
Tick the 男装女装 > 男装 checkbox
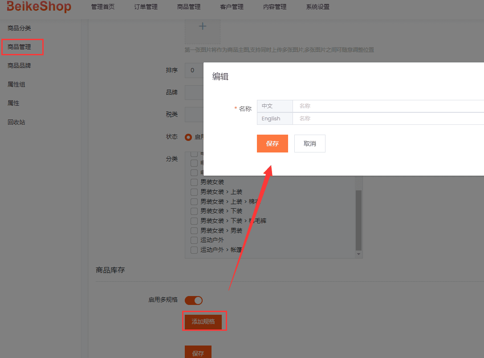pyautogui.click(x=194, y=230)
